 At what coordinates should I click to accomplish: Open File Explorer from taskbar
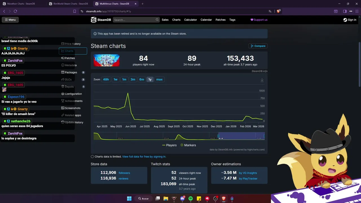click(166, 198)
